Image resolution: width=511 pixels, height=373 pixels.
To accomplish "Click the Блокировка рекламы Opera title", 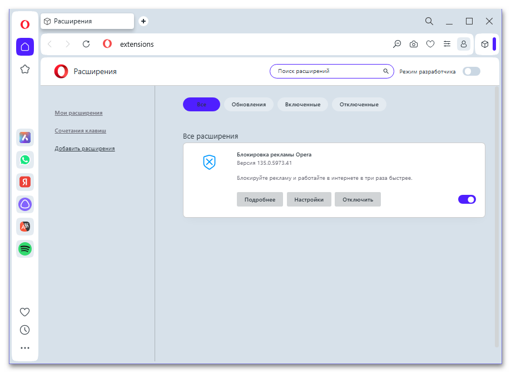I will [274, 155].
